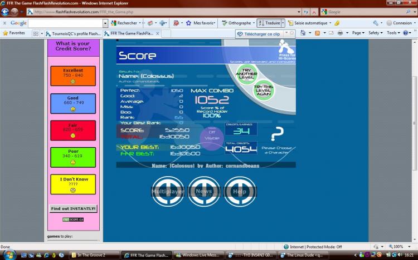Open a new blank tab

[x=166, y=34]
